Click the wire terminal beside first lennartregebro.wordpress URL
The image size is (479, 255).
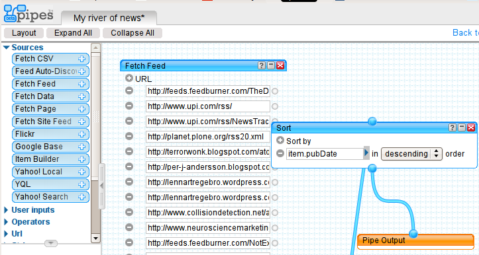pos(275,182)
